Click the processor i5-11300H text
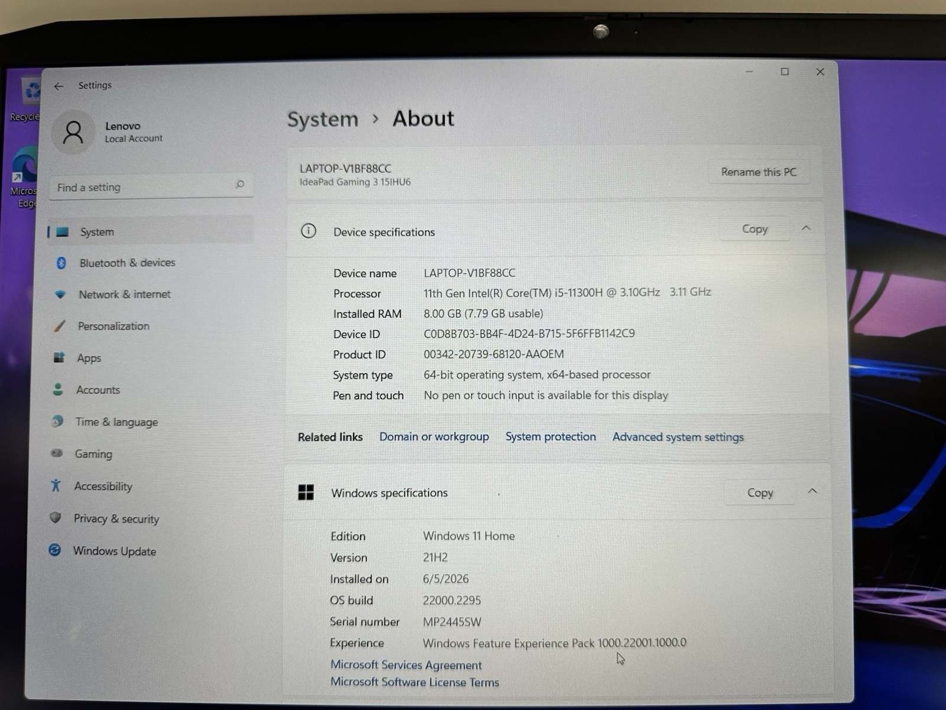 pyautogui.click(x=567, y=292)
